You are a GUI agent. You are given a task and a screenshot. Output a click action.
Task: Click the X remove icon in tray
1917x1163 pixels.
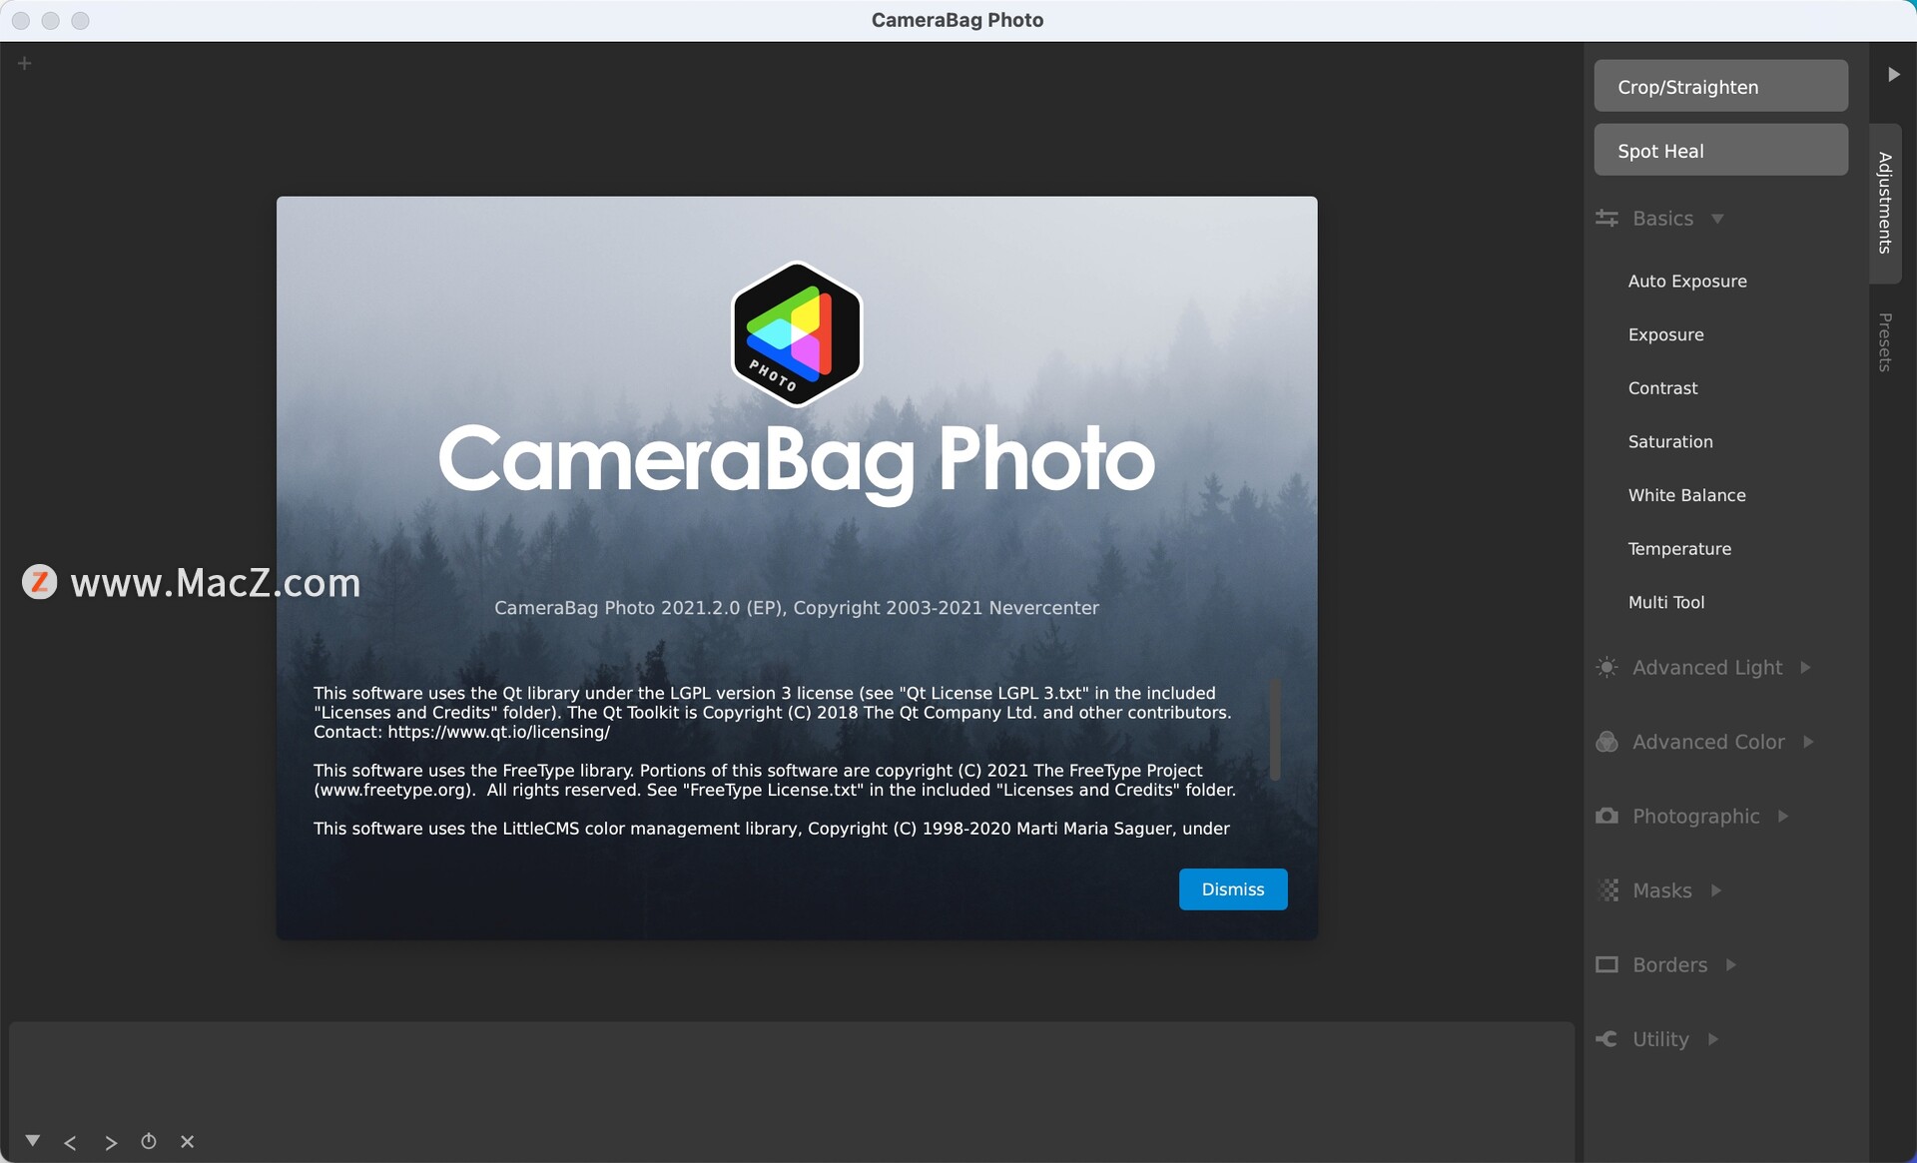(187, 1141)
